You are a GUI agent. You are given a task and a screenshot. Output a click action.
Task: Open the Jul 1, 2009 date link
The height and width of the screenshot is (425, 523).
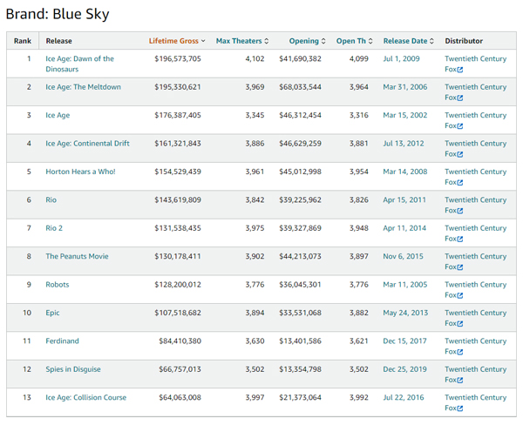pos(401,58)
